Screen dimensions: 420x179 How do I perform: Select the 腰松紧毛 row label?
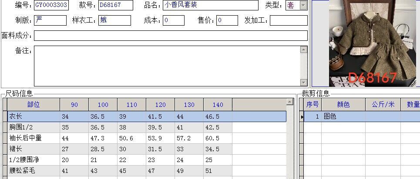(x=34, y=170)
